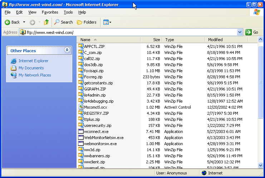Image resolution: width=265 pixels, height=178 pixels.
Task: Select the getconstants.zip file icon
Action: coord(81,83)
